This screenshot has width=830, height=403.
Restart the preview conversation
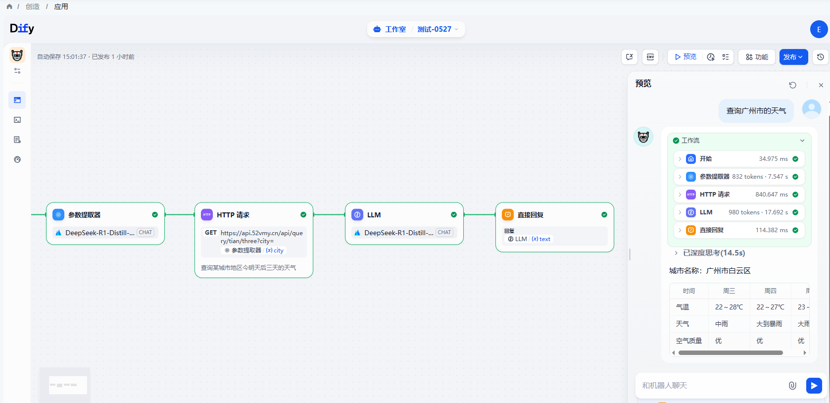[792, 85]
